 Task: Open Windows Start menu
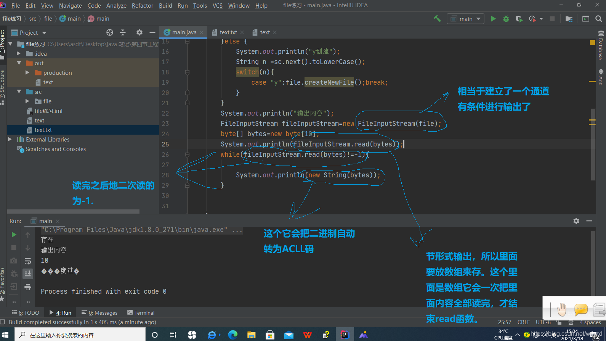click(x=5, y=335)
